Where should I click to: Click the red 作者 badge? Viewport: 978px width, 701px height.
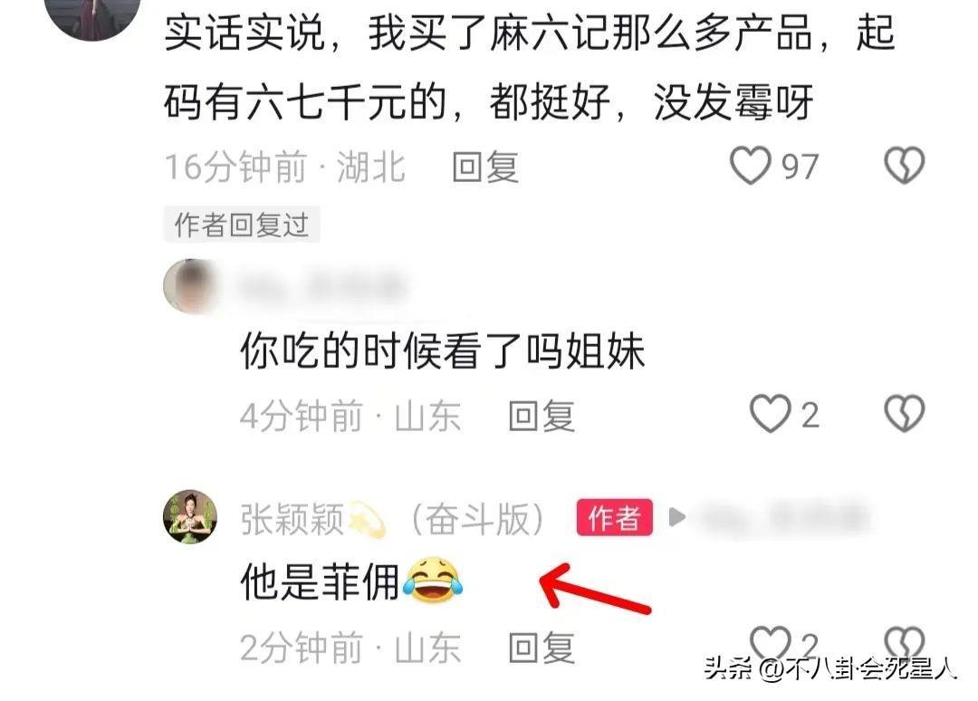point(614,517)
